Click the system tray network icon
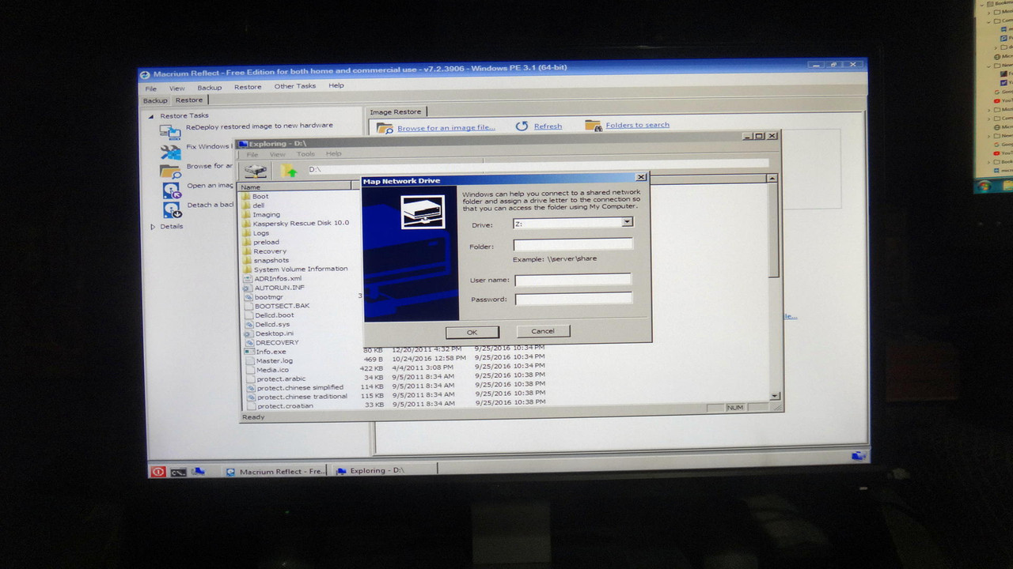This screenshot has width=1013, height=569. coord(858,456)
